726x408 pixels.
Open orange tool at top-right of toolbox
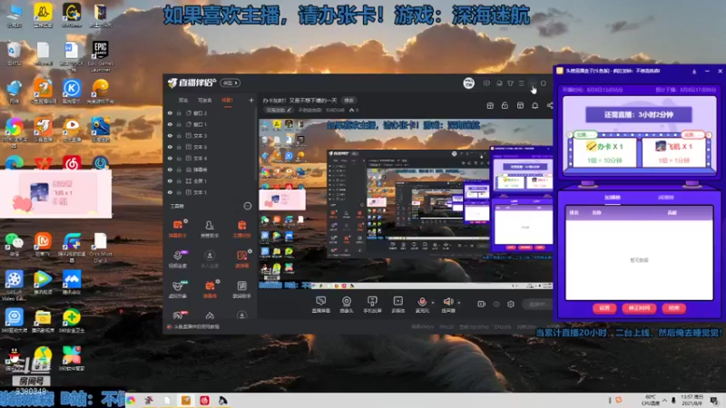tap(241, 228)
